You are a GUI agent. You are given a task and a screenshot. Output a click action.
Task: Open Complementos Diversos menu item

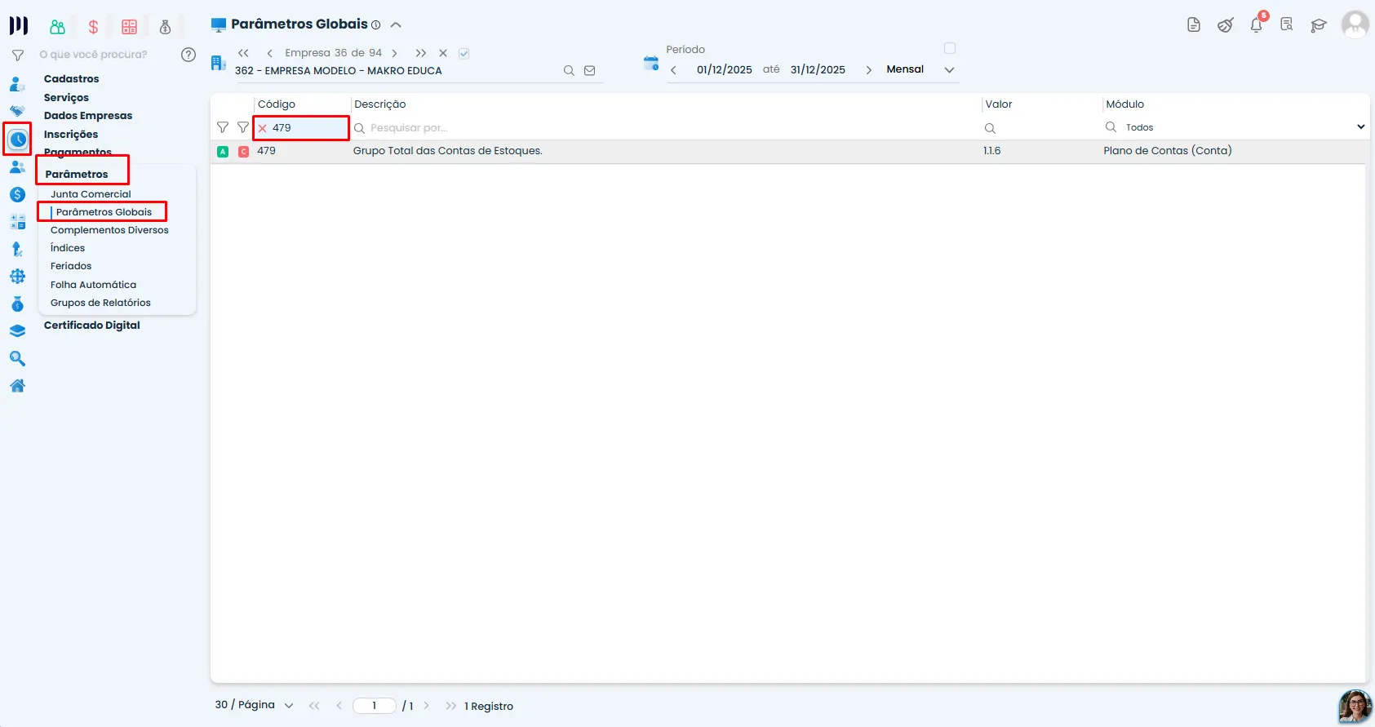coord(109,230)
